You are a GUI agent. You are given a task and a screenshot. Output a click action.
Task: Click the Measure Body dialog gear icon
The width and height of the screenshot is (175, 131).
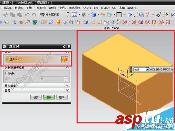pyautogui.click(x=5, y=46)
